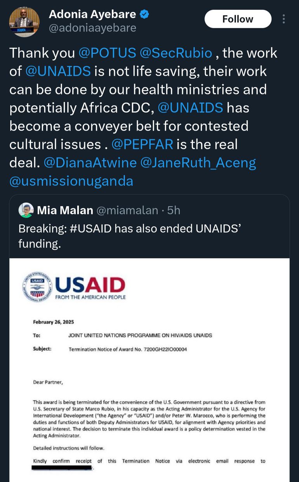Screen dimensions: 299x482
Task: Click the blue verified badge icon
Action: point(144,15)
